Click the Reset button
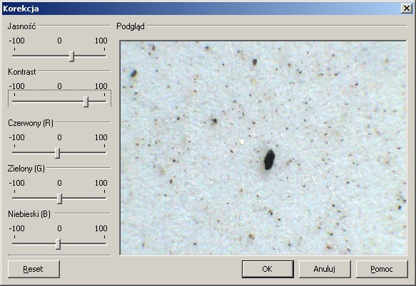 34,269
